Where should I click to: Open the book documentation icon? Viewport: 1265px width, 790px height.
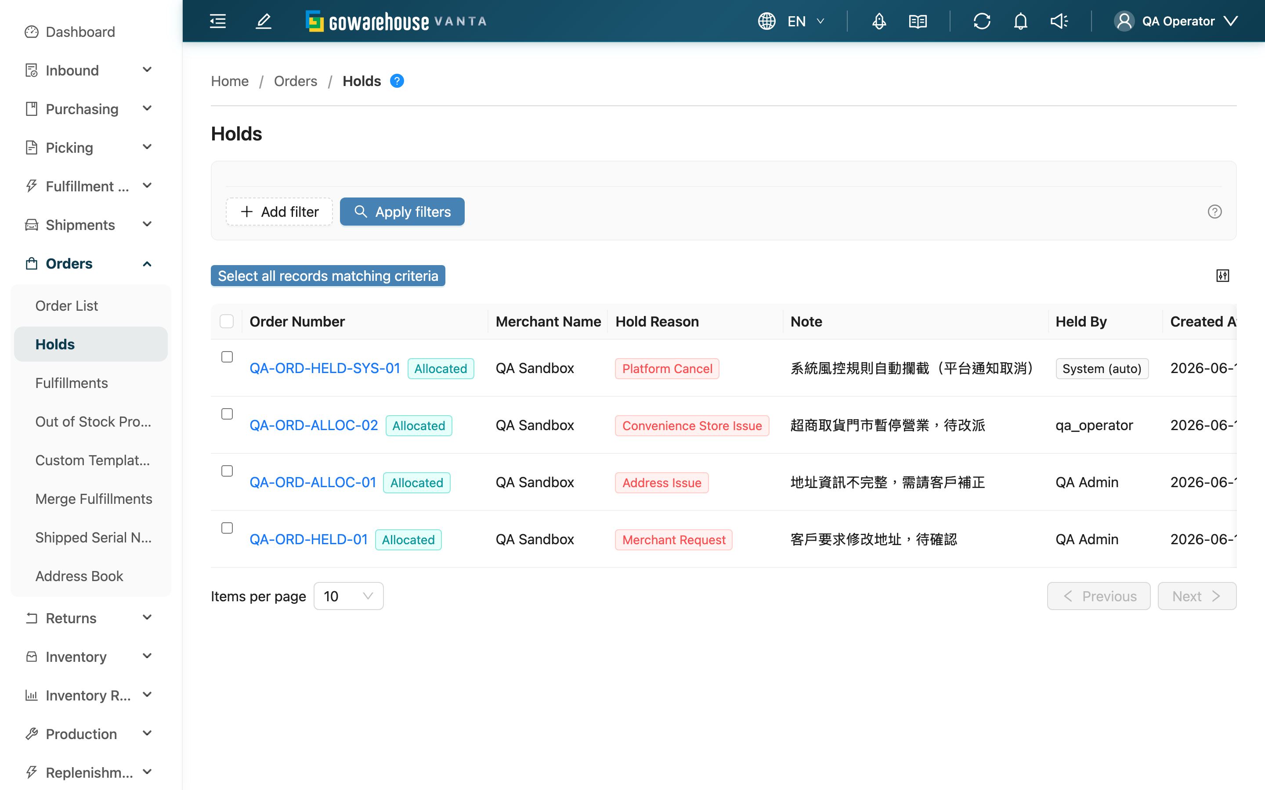[x=918, y=21]
